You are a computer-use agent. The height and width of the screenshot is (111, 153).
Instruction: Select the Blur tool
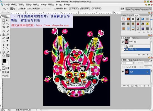4,41
